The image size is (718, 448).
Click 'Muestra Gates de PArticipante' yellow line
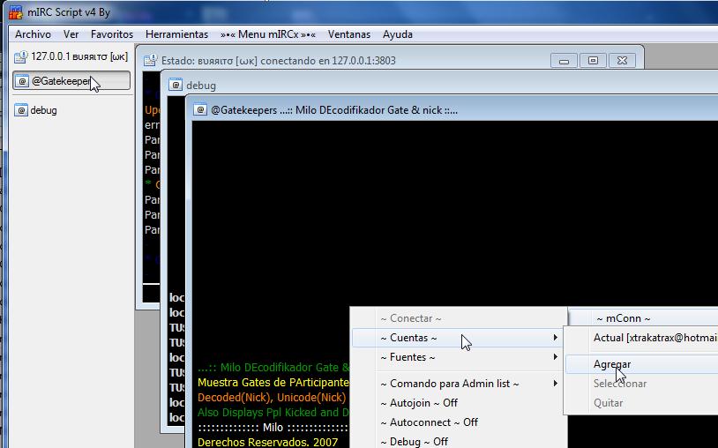coord(273,382)
